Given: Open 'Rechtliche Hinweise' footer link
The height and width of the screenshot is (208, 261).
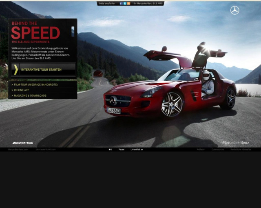Looking at the screenshot, I should [x=241, y=149].
